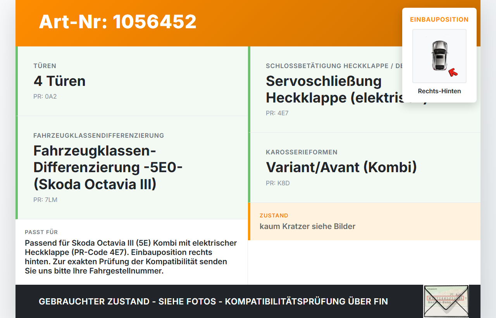Viewport: 496px width, 318px height.
Task: Click 'PR: 0A2' code
Action: (45, 96)
